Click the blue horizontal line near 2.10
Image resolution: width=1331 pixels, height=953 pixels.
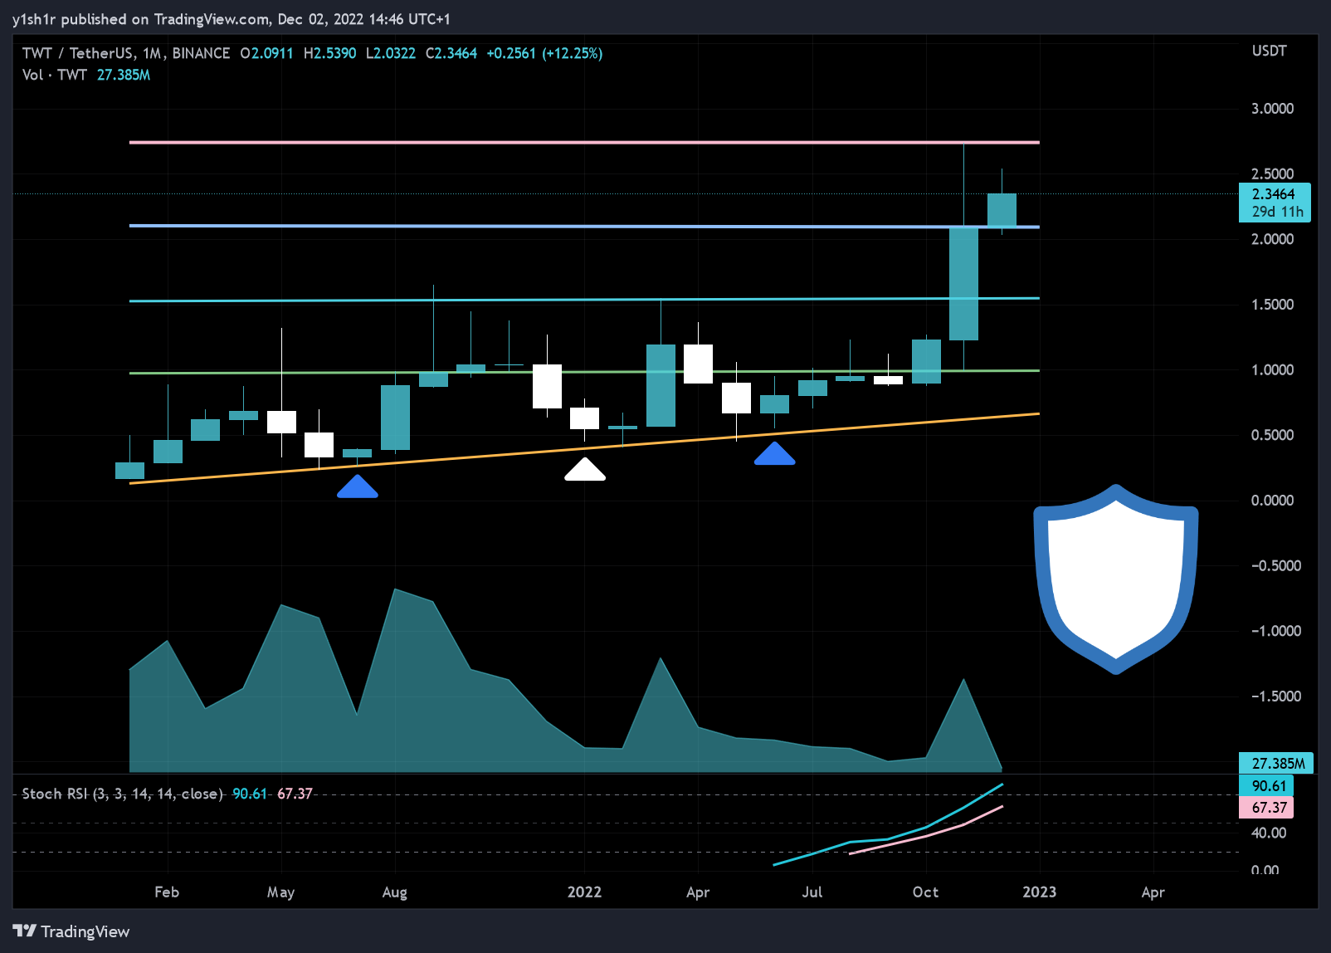pyautogui.click(x=584, y=226)
